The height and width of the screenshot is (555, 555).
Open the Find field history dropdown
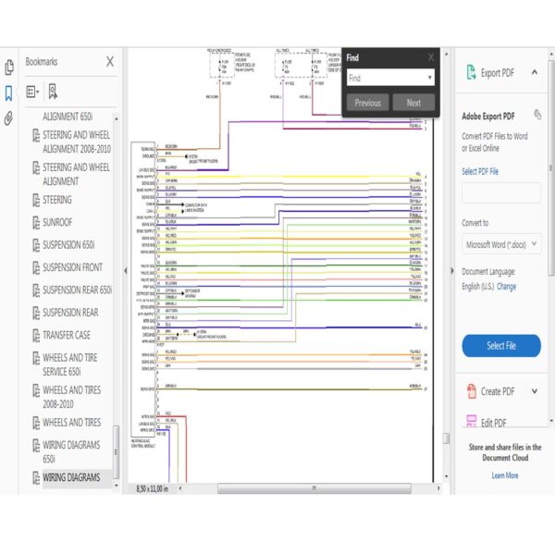430,78
